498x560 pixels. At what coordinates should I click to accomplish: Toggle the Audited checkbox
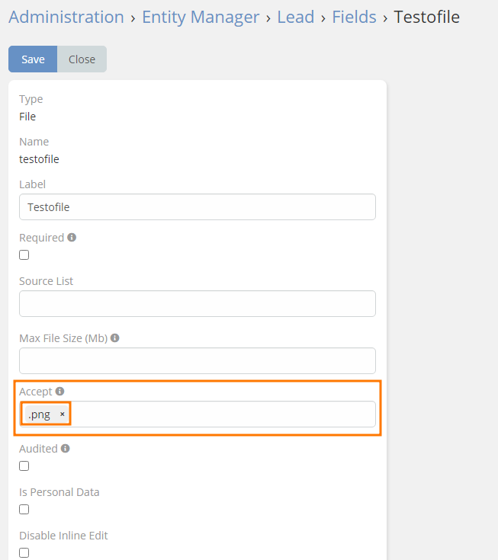24,466
